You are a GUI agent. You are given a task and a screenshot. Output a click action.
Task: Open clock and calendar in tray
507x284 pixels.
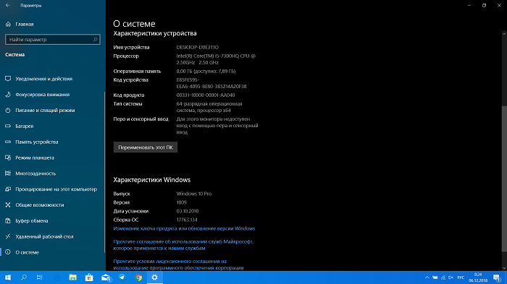(x=478, y=277)
